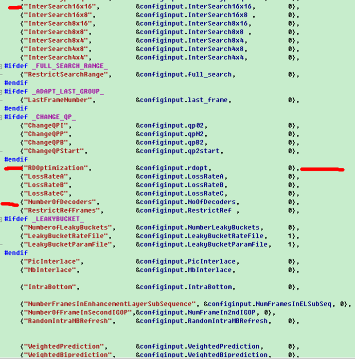
Task: Click the "NumberofLeakyBuckets" string literal
Action: tap(68, 228)
